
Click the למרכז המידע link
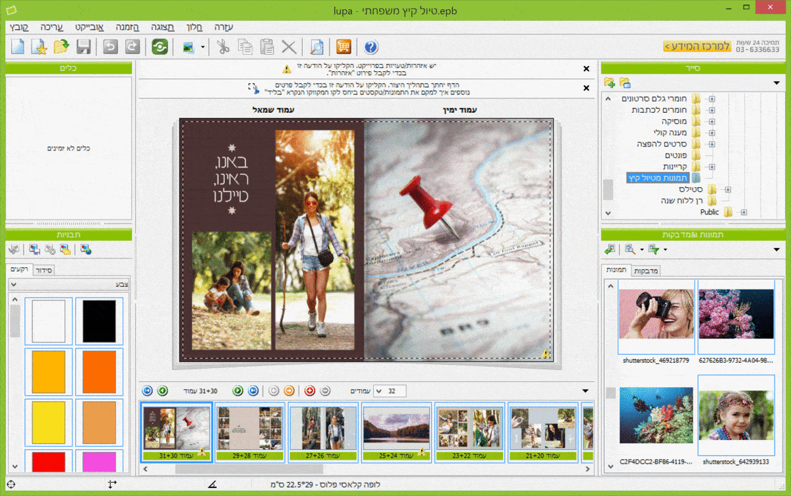pos(697,46)
